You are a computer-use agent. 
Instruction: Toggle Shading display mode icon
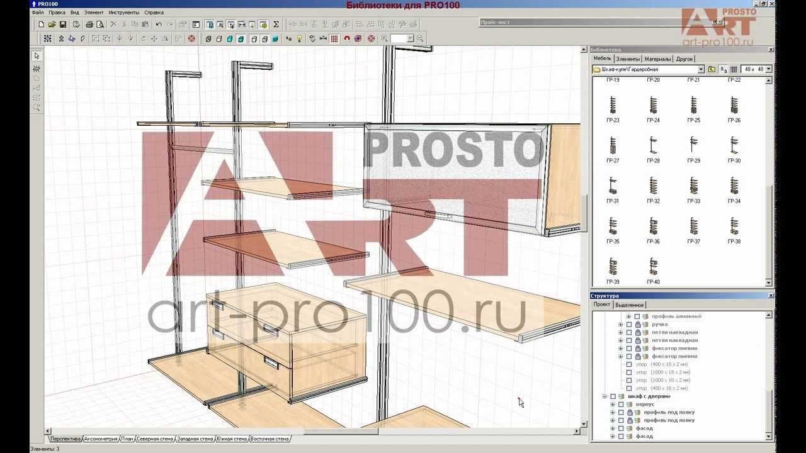point(276,38)
